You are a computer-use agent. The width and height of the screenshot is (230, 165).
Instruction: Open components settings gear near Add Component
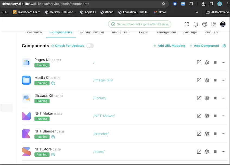(x=224, y=46)
